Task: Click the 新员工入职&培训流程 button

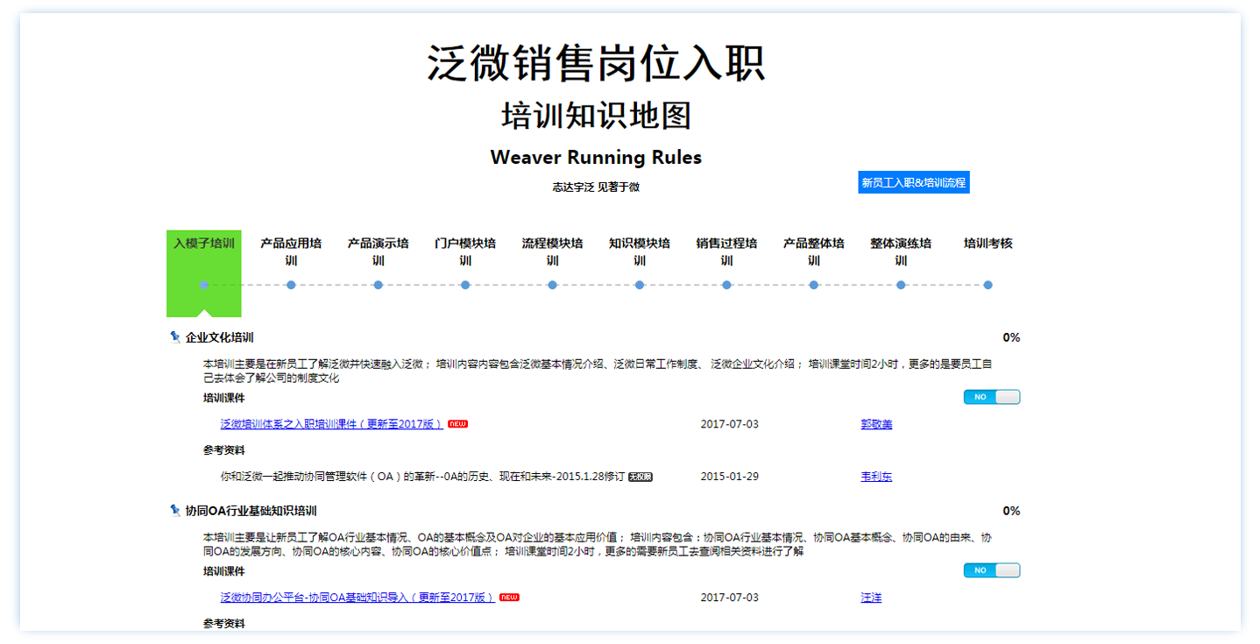Action: (914, 182)
